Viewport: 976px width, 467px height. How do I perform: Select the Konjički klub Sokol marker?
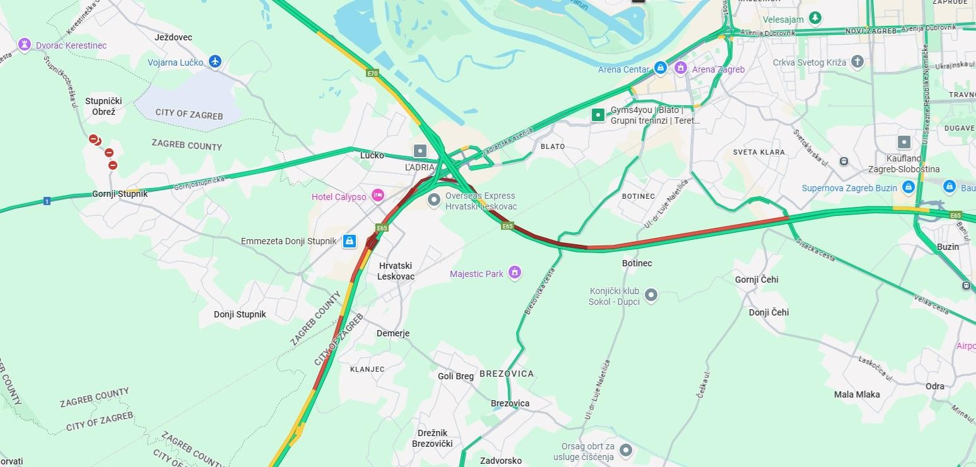click(x=651, y=295)
